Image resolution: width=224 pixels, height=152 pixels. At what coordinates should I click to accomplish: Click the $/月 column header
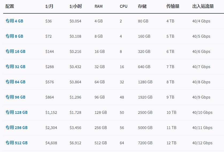coord(49,6)
